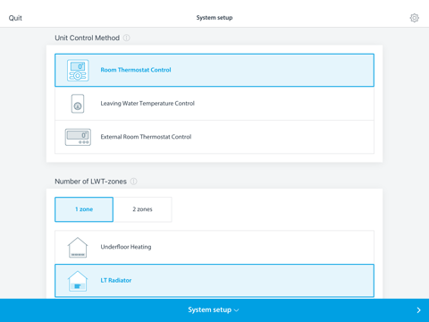
Task: Select Room Thermostat Control option
Action: [214, 71]
